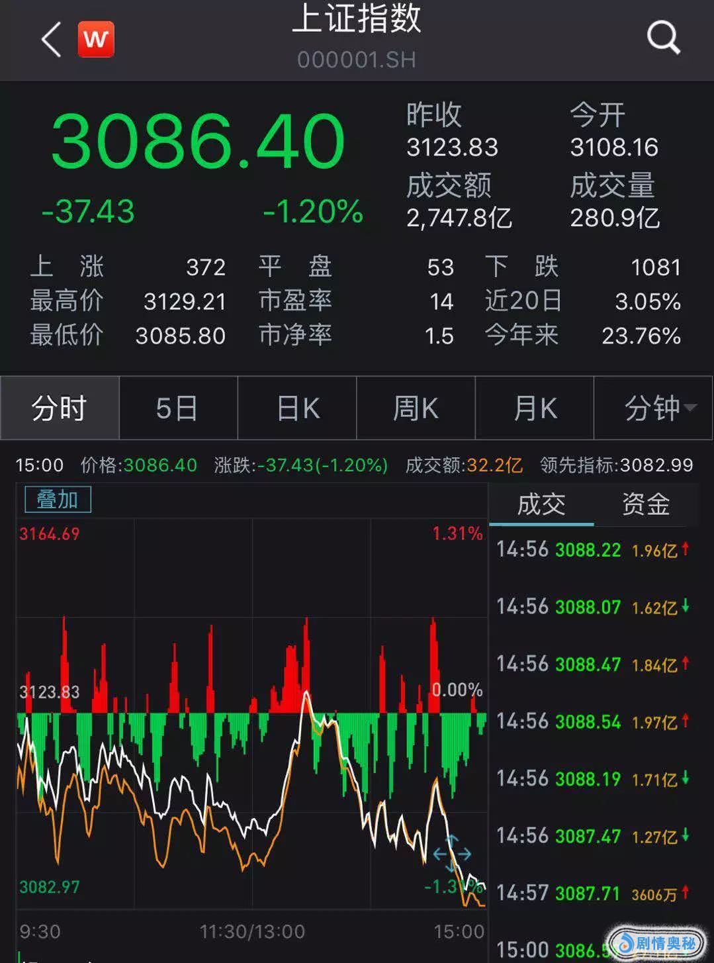Tap green down arrow on 3088.07 trade
This screenshot has width=714, height=963.
(686, 606)
